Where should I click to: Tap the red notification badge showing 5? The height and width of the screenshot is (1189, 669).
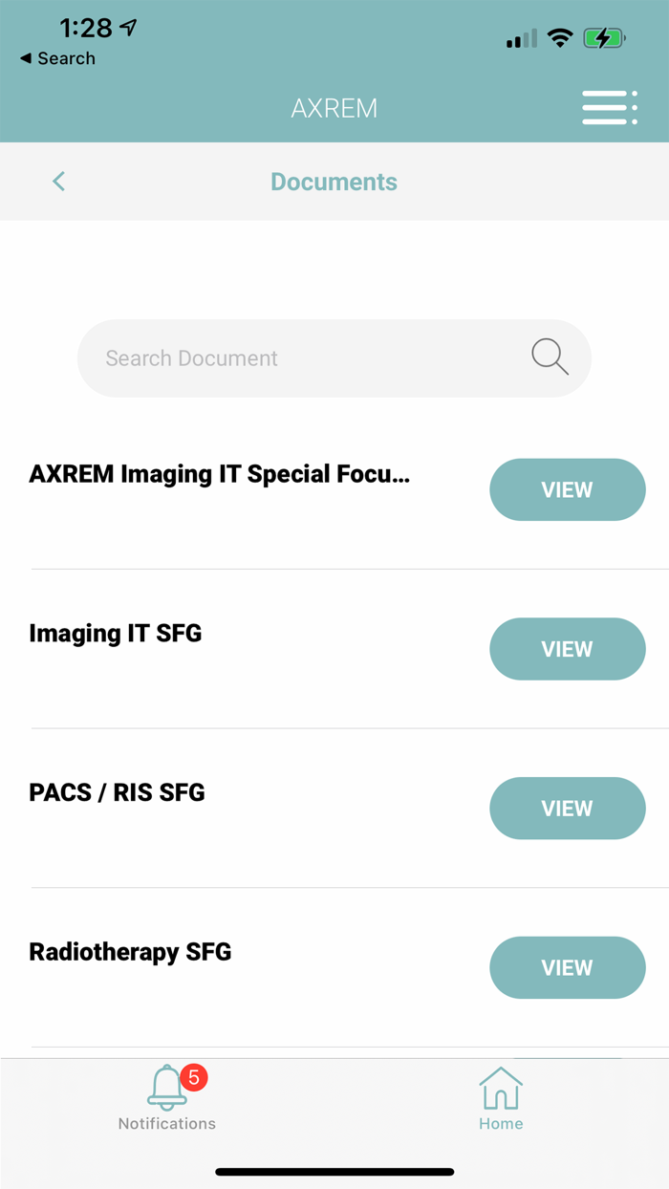(193, 1078)
